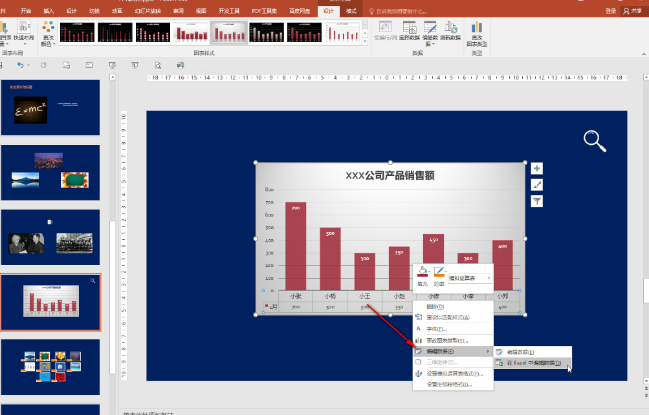The width and height of the screenshot is (649, 415).
Task: Click the 填充 fill color bucket
Action: click(422, 272)
